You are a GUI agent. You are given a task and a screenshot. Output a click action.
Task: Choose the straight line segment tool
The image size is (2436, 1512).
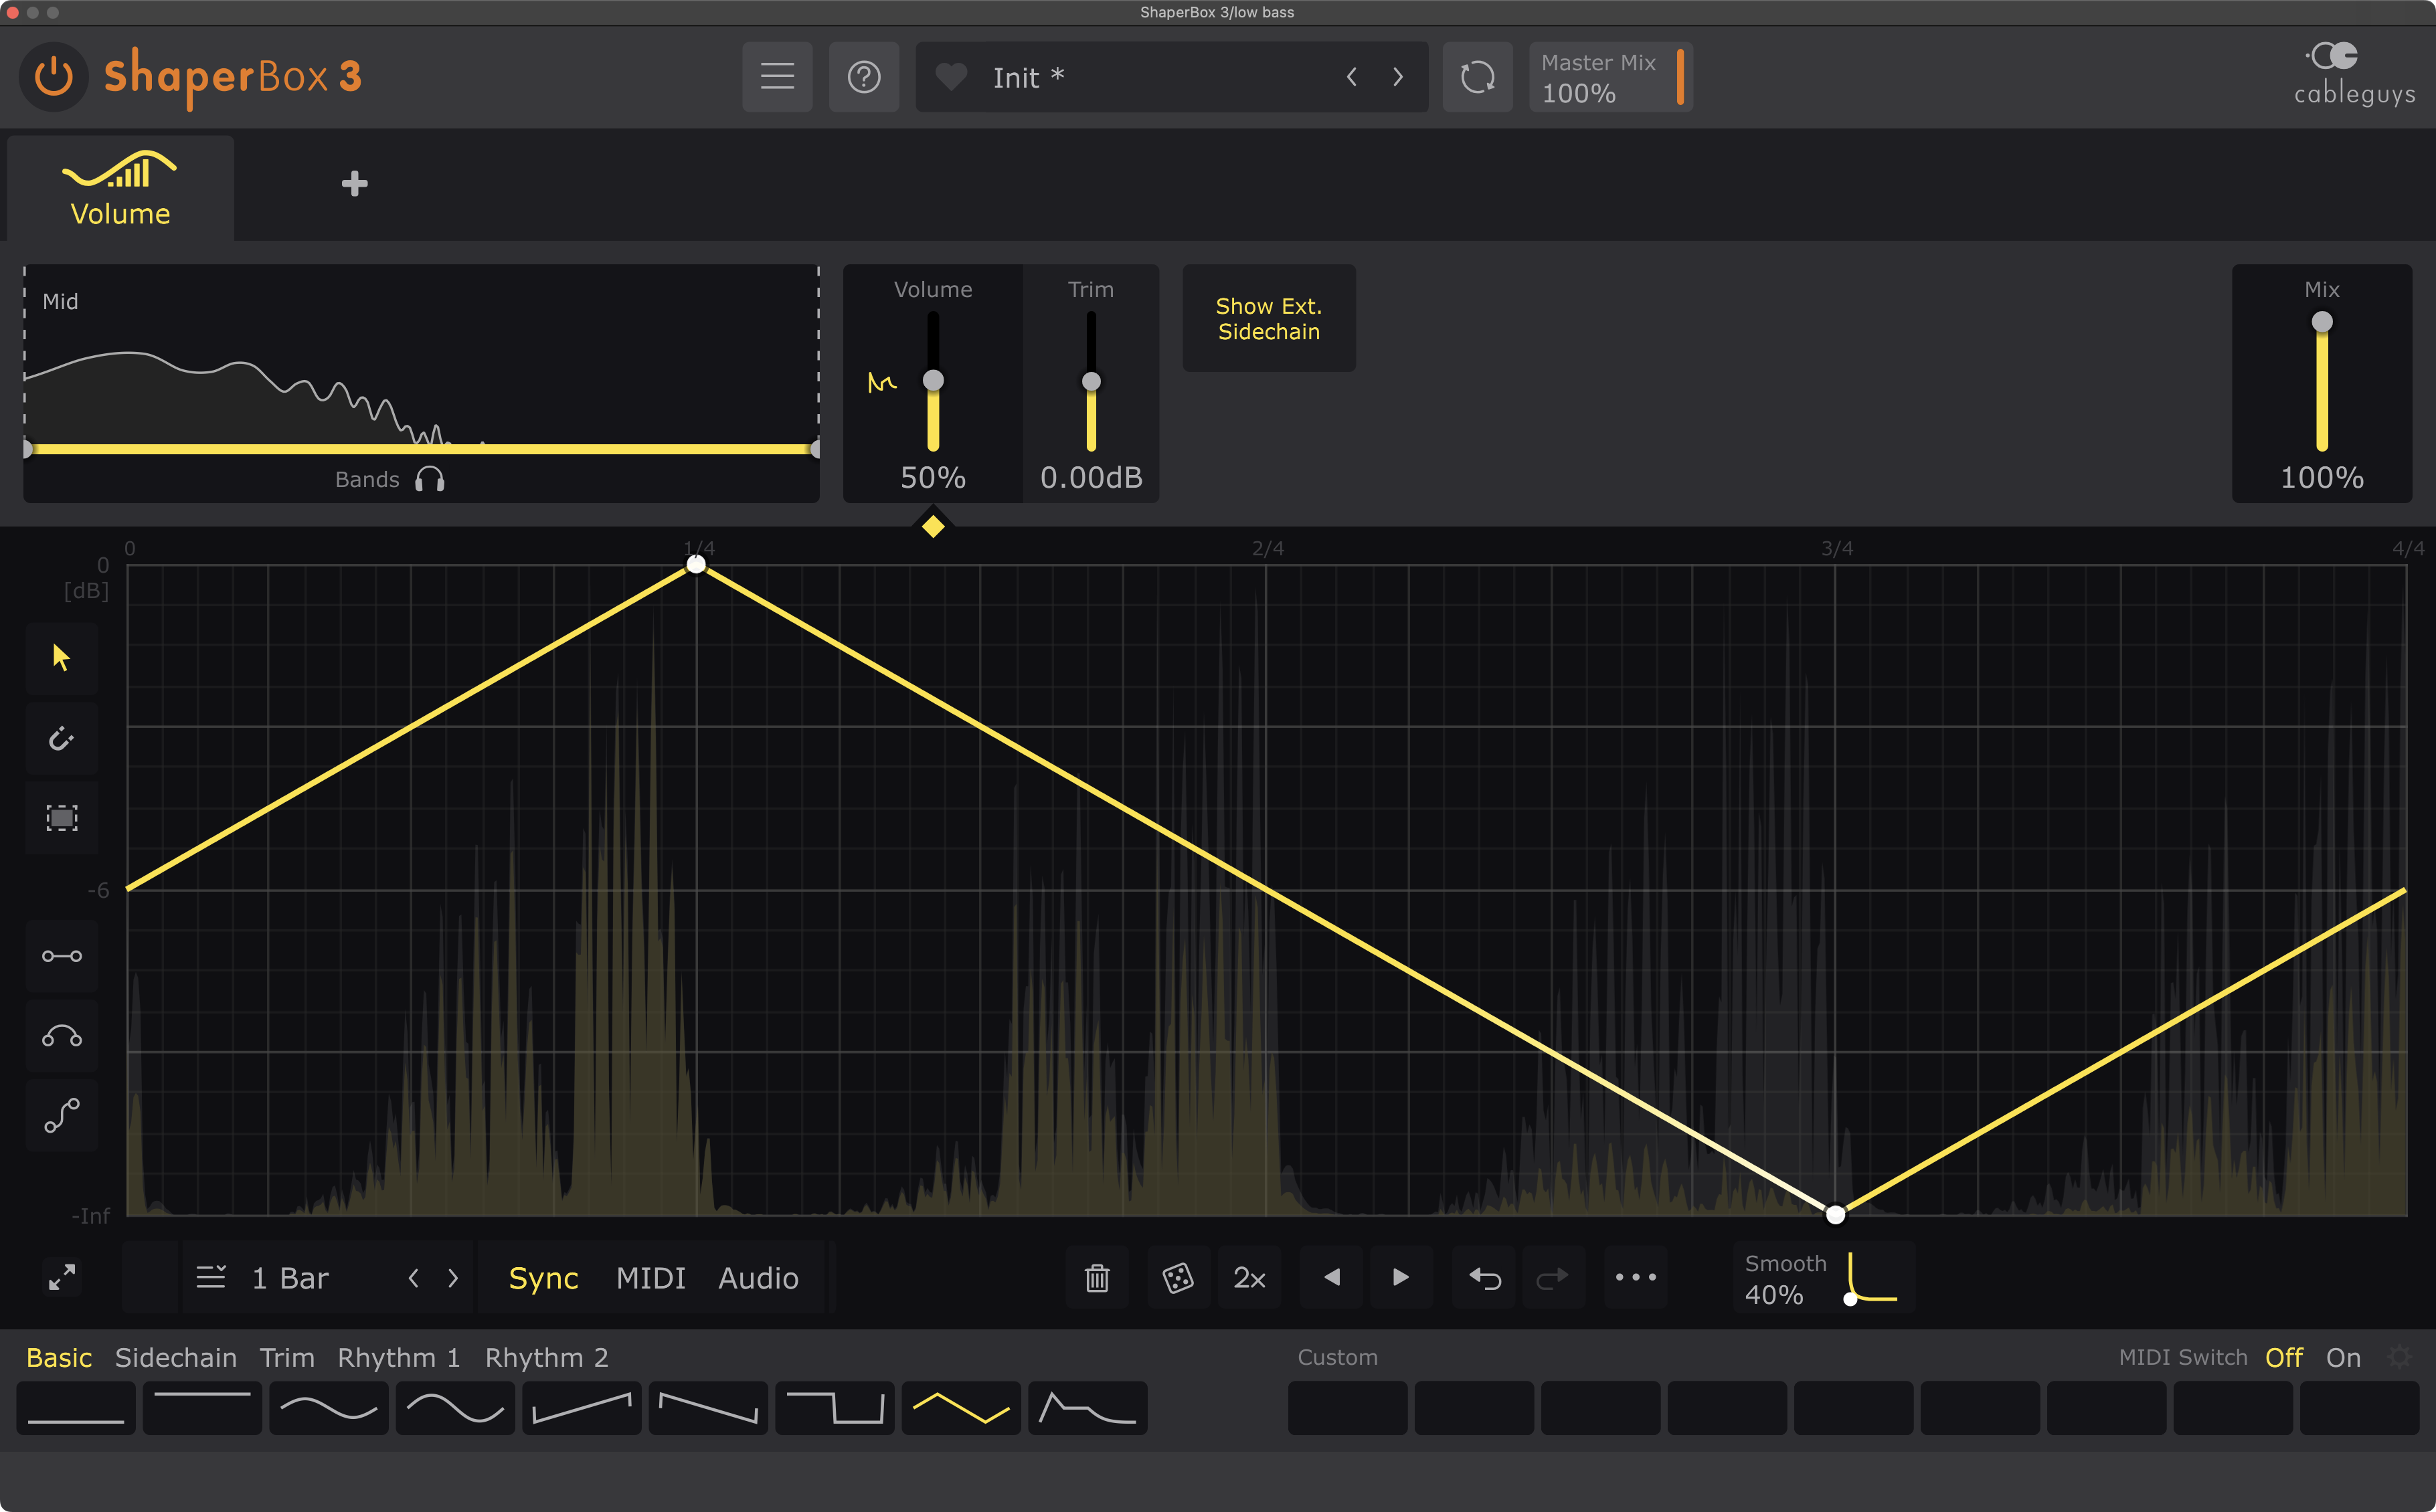click(62, 956)
